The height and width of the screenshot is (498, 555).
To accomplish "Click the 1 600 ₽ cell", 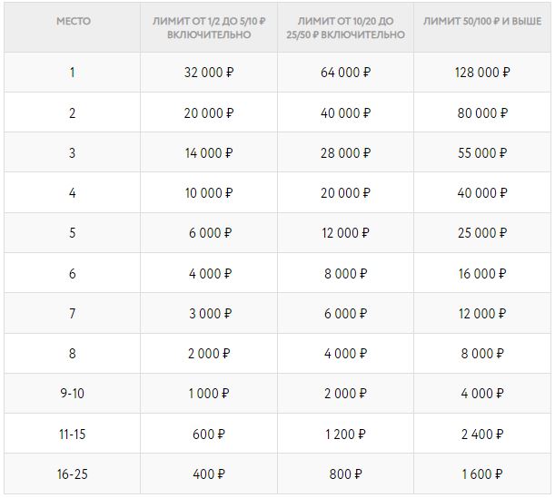I will pyautogui.click(x=481, y=473).
